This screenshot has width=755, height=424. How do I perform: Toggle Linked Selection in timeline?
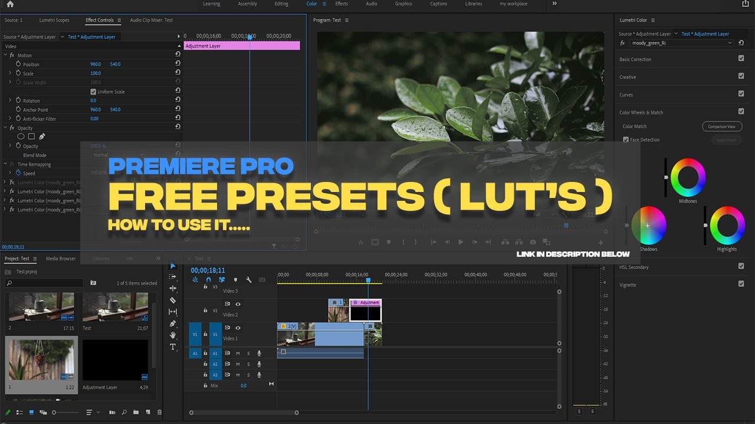point(222,280)
